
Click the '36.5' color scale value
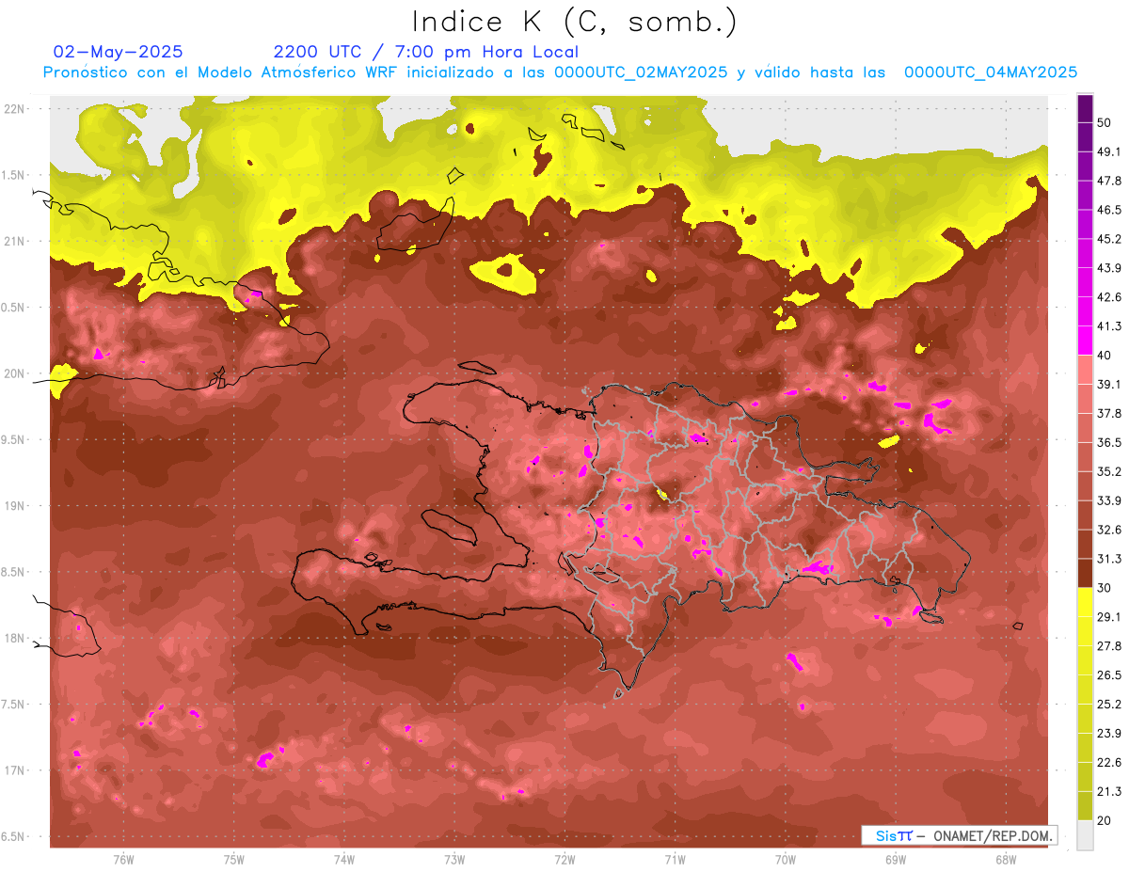[1109, 443]
